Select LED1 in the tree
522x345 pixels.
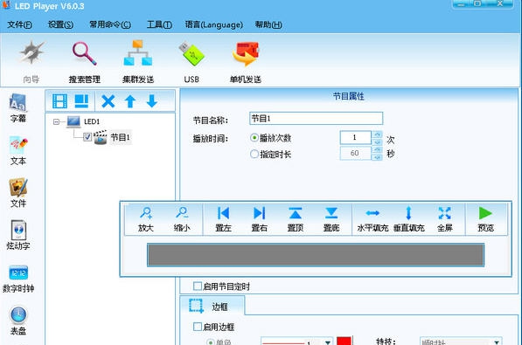coord(91,121)
